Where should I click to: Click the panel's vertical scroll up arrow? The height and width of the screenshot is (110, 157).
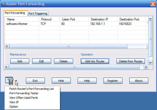coord(150,19)
